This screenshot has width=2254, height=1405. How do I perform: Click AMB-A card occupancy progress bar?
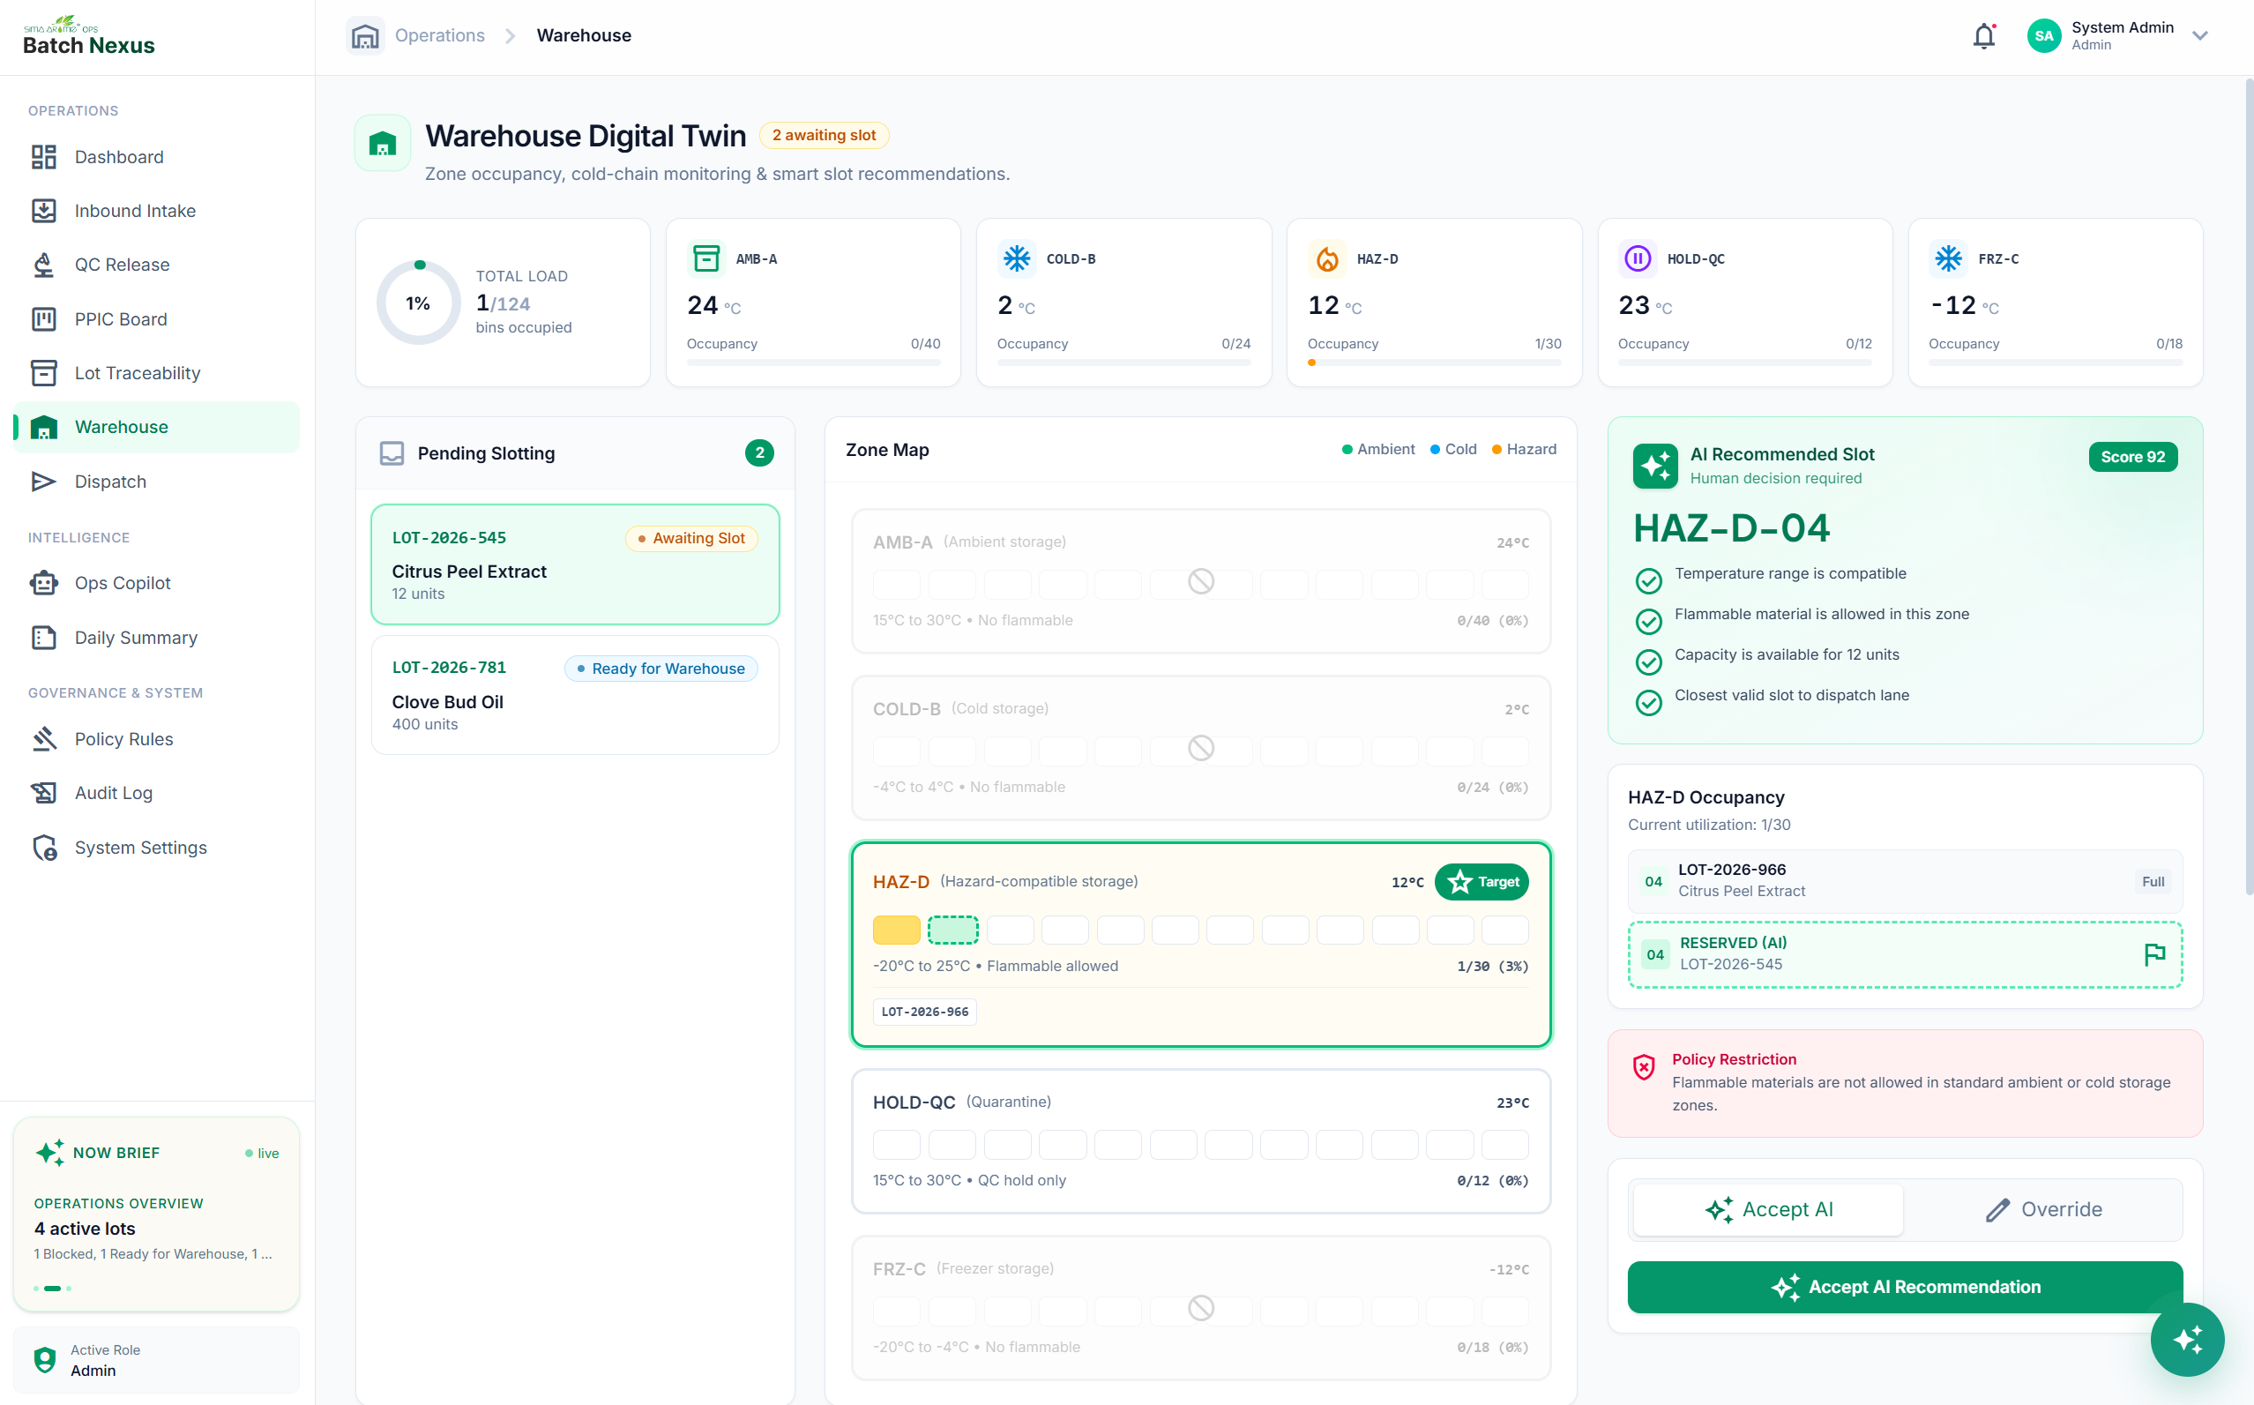pos(814,362)
